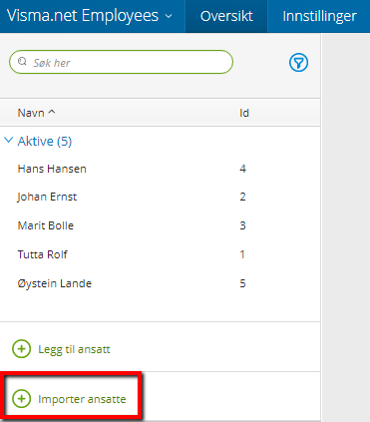Click the Legg til ansatt link
This screenshot has width=370, height=422.
(x=74, y=349)
